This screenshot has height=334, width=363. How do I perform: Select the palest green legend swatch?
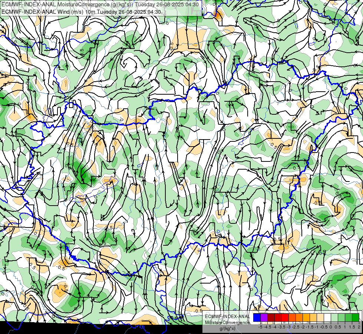pyautogui.click(x=334, y=318)
